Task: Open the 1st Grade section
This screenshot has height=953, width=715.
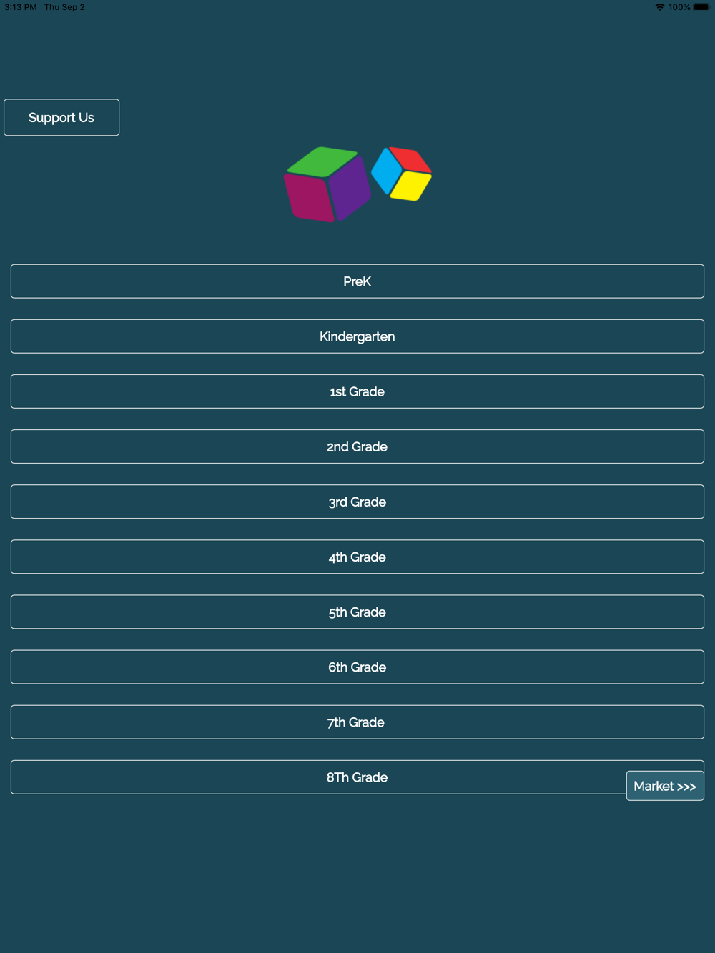Action: tap(357, 391)
